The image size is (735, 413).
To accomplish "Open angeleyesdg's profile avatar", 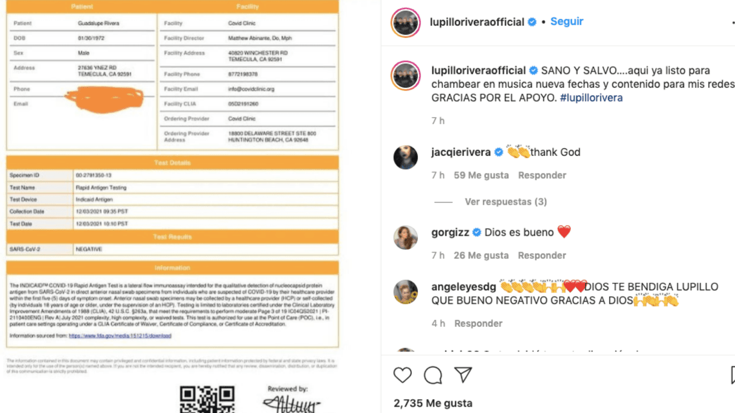I will pos(405,291).
